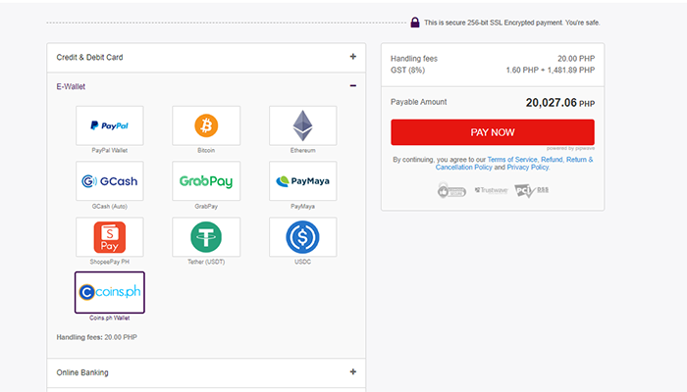Click the PCI DSS certification badge
This screenshot has height=392, width=687.
pyautogui.click(x=531, y=190)
